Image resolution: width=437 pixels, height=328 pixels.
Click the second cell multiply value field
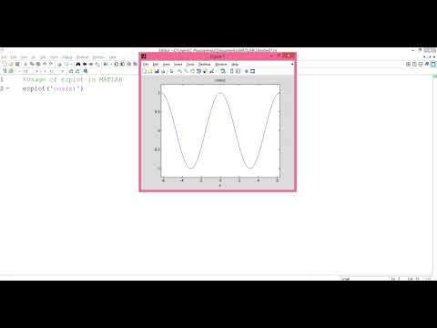(x=52, y=71)
